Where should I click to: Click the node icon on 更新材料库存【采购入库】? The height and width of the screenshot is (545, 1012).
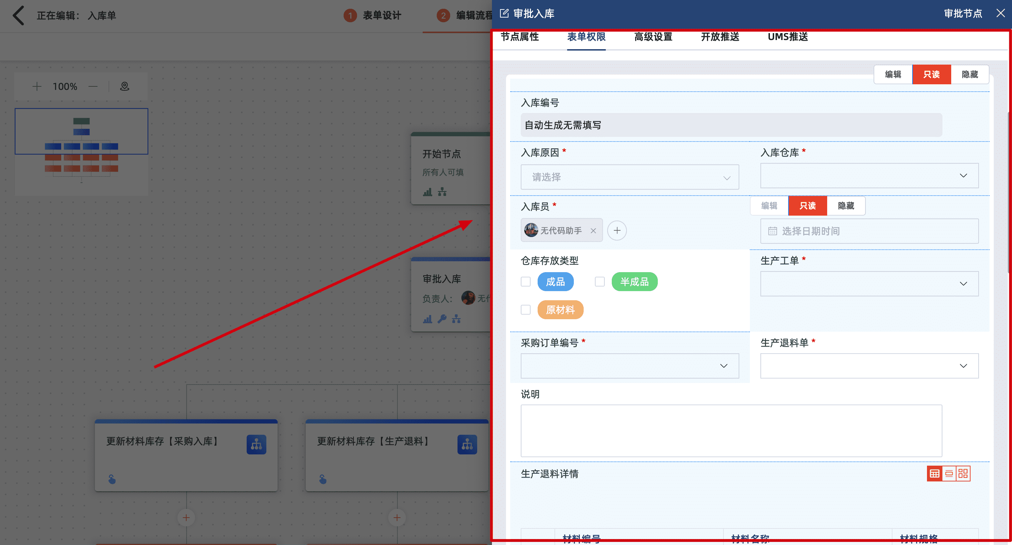click(256, 445)
